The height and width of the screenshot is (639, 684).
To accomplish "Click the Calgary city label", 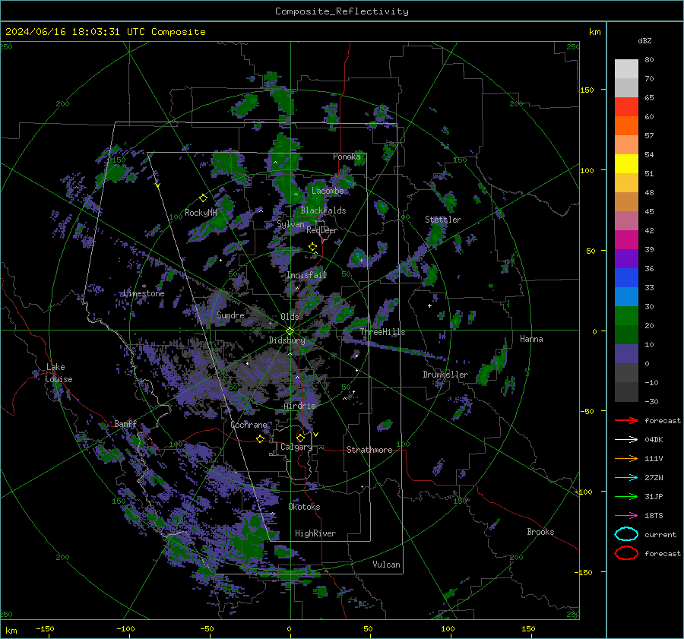I will pos(296,447).
